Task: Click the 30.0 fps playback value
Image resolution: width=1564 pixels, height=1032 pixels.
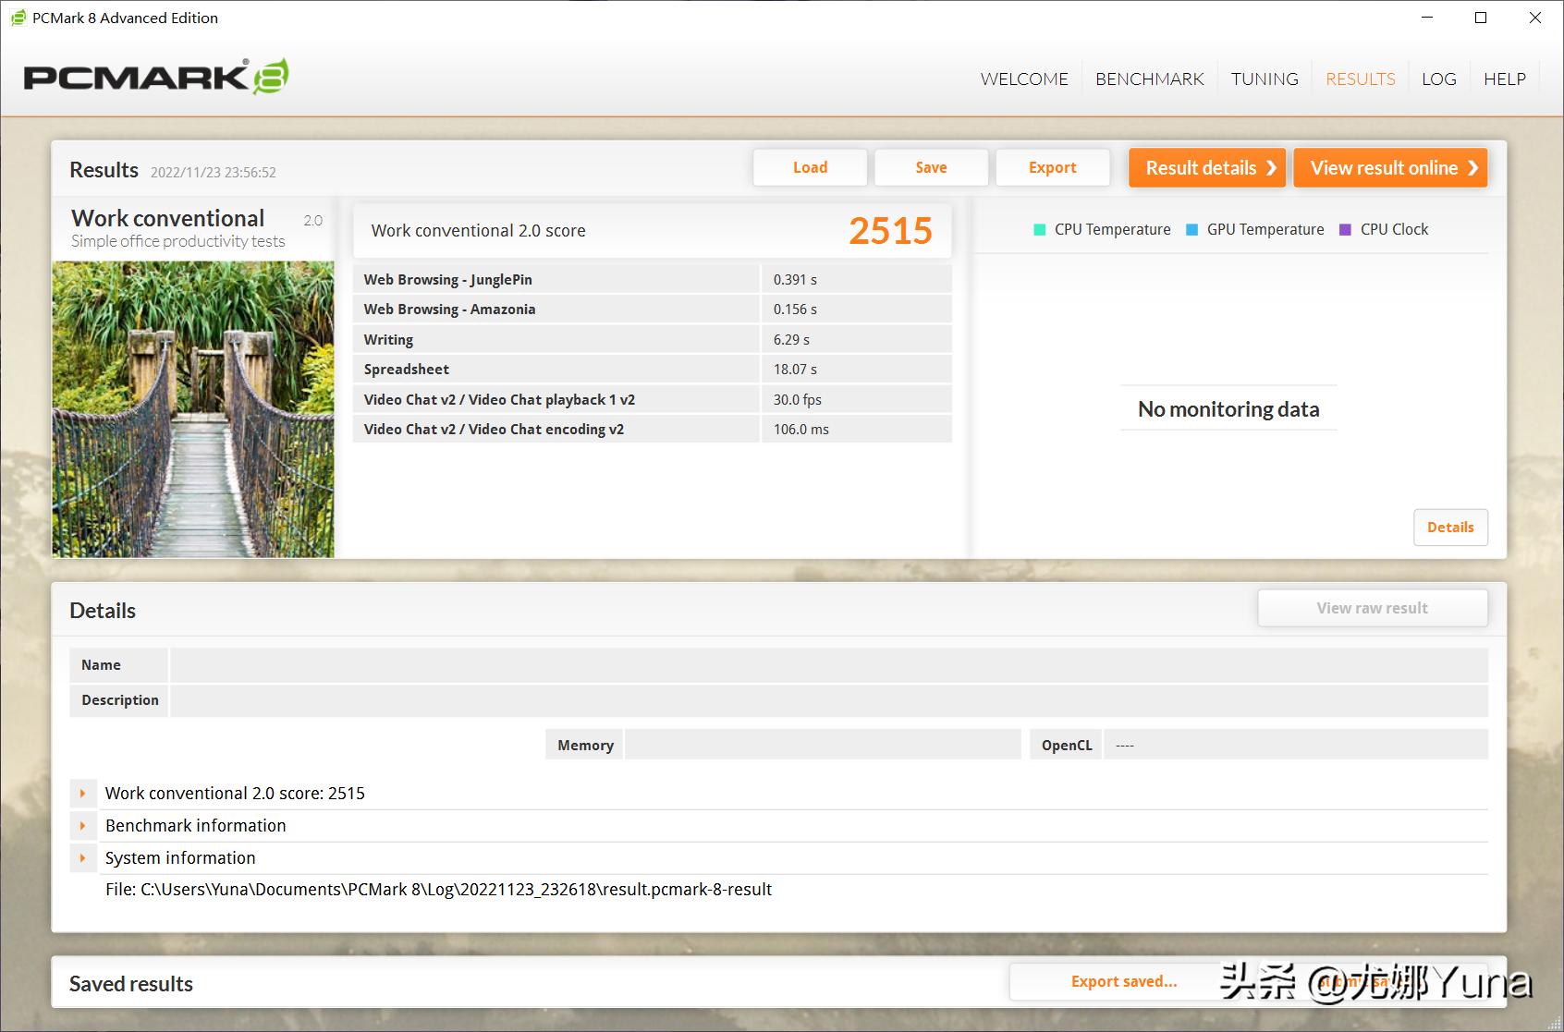Action: (798, 399)
